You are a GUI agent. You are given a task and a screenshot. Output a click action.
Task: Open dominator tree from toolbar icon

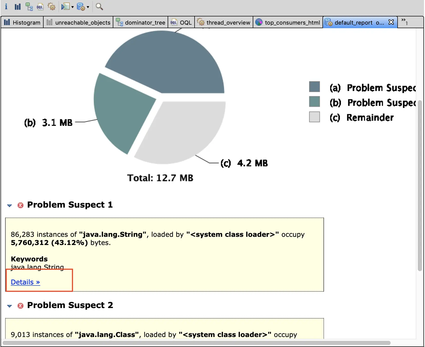29,6
